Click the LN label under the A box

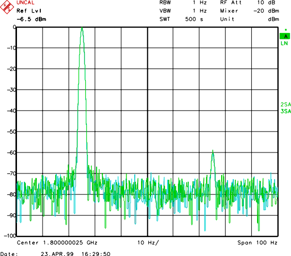point(284,44)
